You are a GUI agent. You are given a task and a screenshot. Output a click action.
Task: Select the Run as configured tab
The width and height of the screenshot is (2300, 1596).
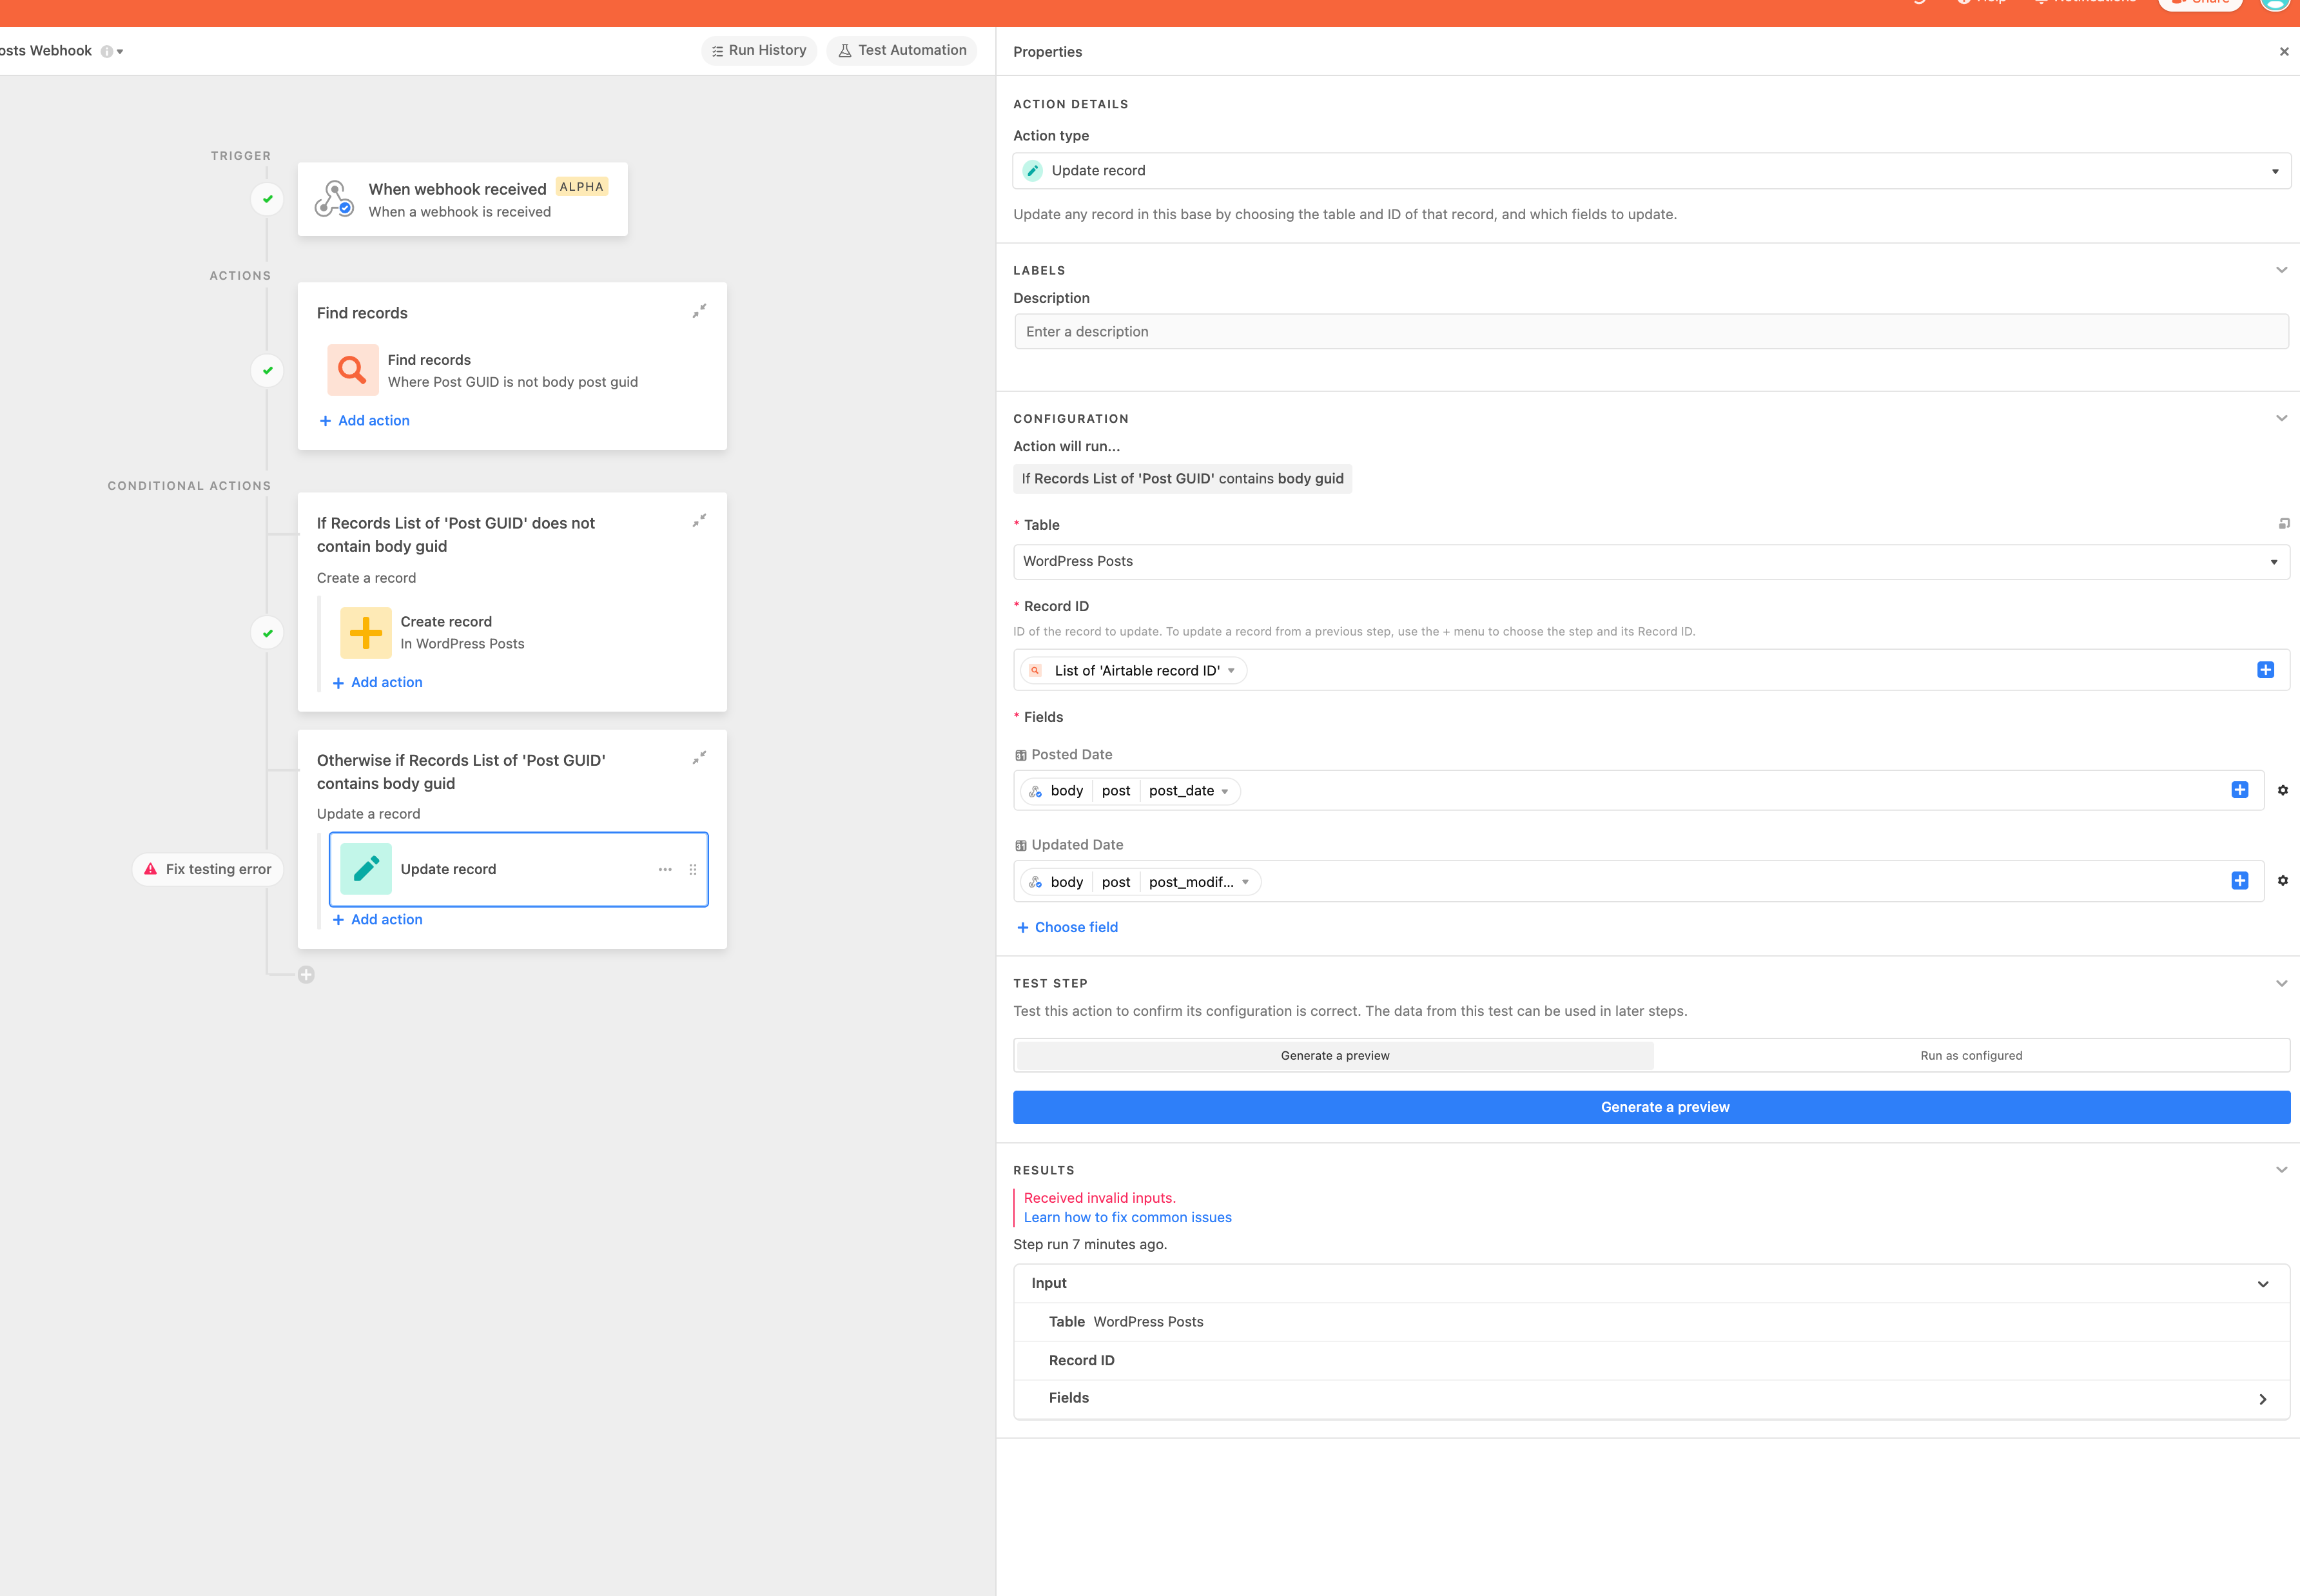pos(1971,1055)
